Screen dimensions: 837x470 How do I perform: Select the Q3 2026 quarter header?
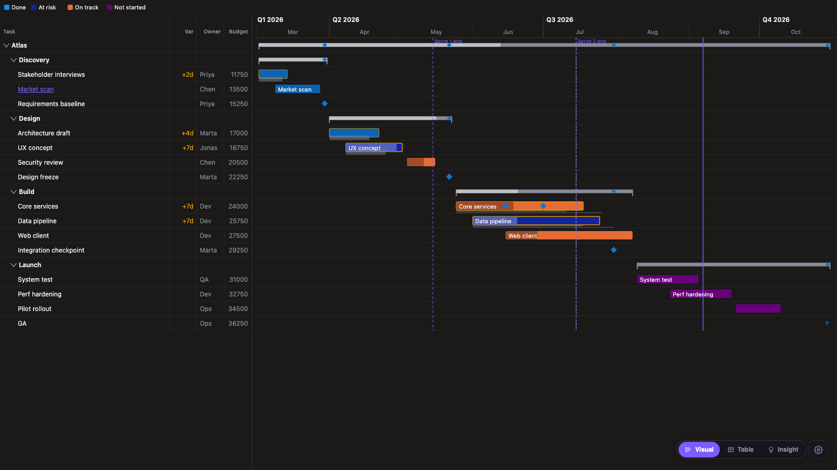point(560,20)
